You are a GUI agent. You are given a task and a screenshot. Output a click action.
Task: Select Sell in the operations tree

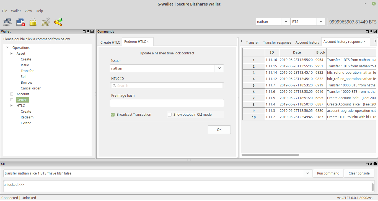(x=24, y=77)
